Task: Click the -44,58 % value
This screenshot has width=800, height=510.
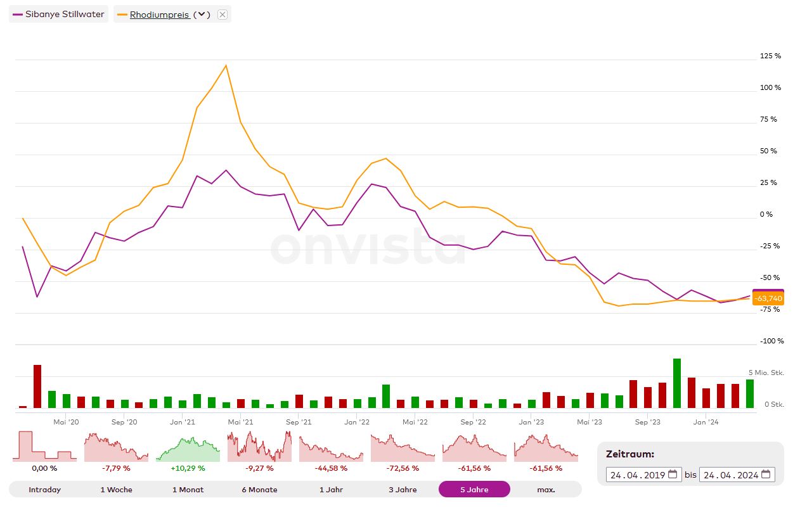Action: (331, 468)
